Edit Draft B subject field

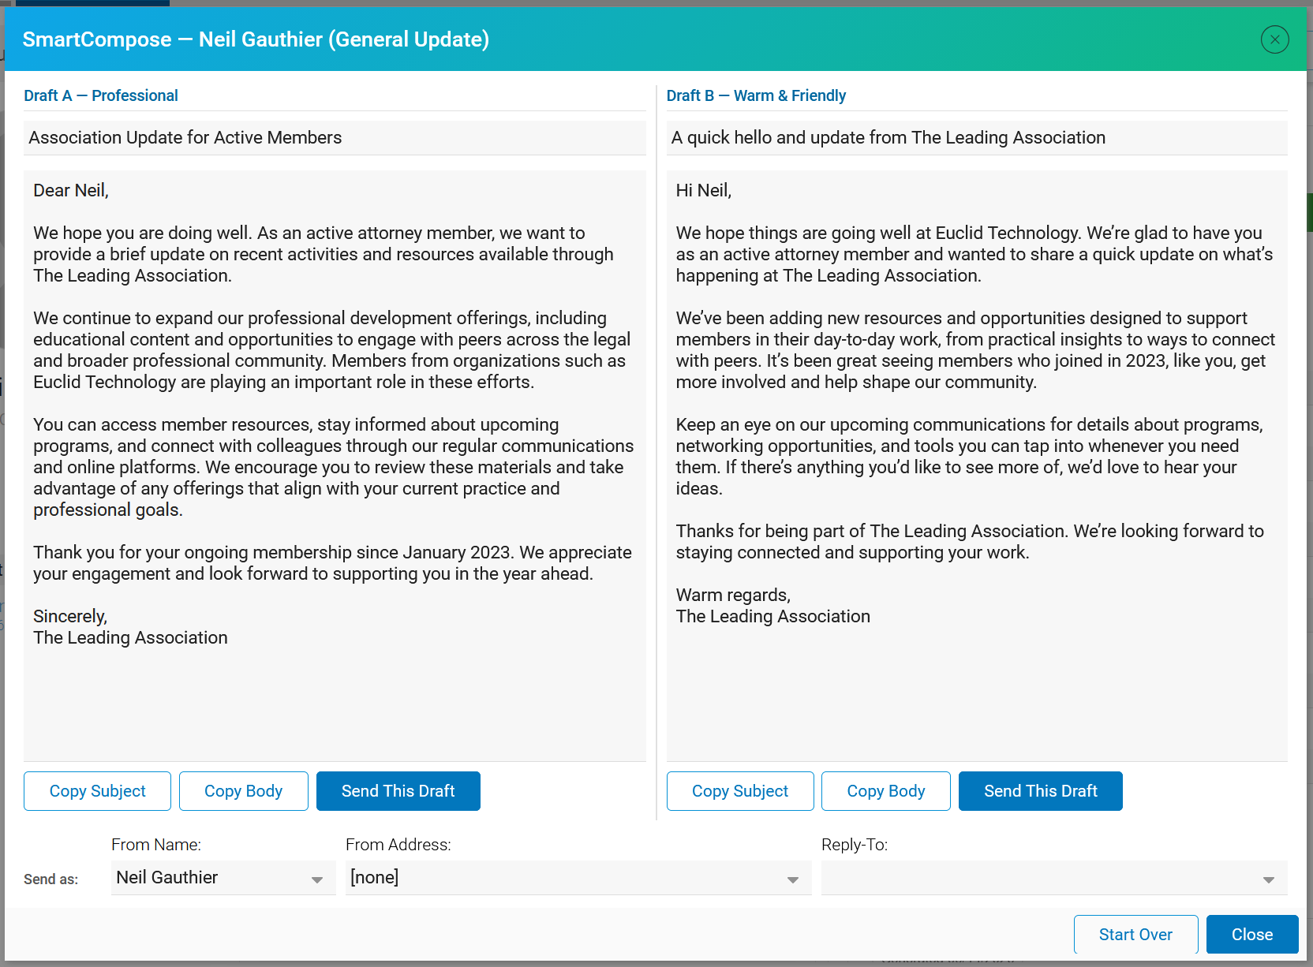click(977, 137)
